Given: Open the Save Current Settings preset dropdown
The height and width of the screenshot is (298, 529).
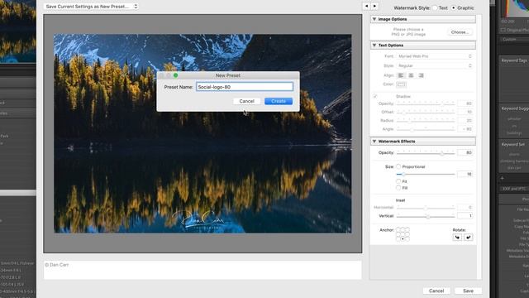Looking at the screenshot, I should tap(91, 7).
